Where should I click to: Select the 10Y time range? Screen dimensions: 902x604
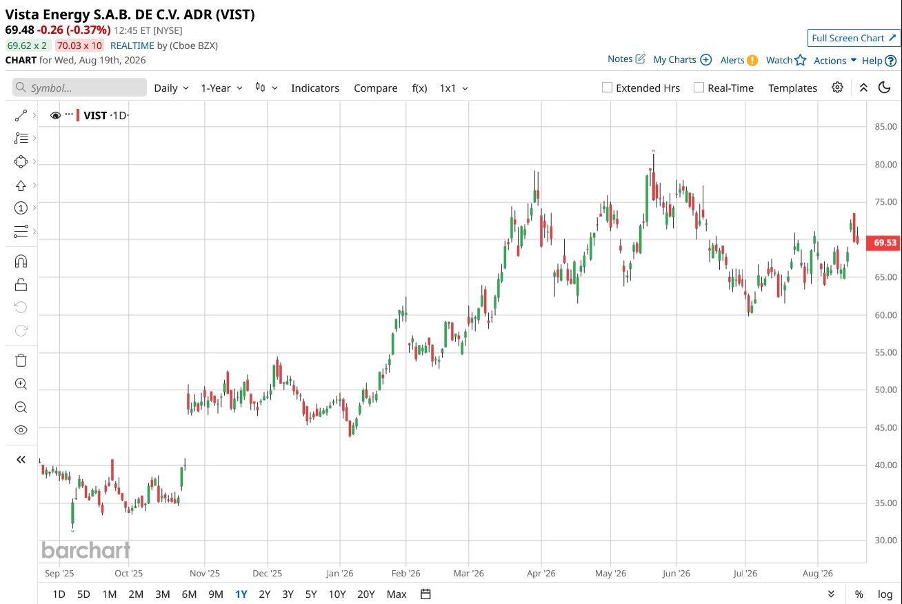[x=337, y=594]
